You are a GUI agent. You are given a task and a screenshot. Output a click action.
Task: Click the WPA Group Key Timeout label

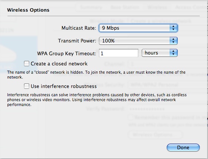(x=66, y=53)
